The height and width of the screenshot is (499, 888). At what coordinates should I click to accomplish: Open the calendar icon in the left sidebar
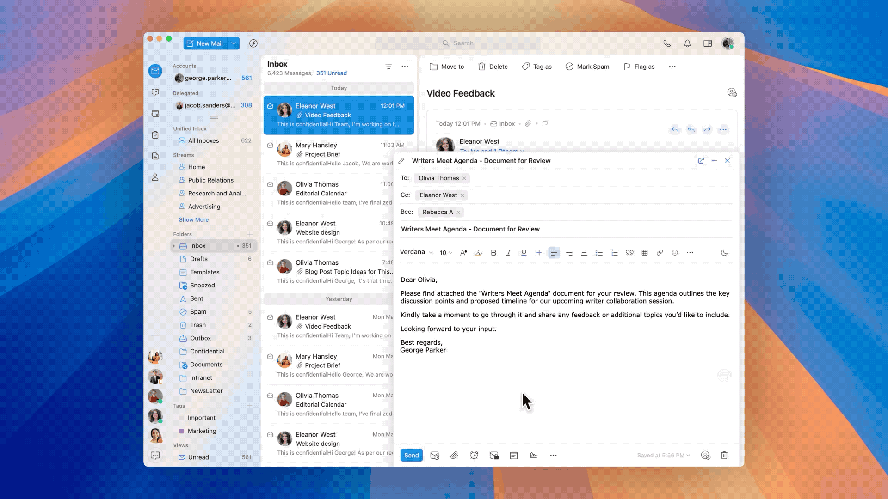[x=155, y=114]
